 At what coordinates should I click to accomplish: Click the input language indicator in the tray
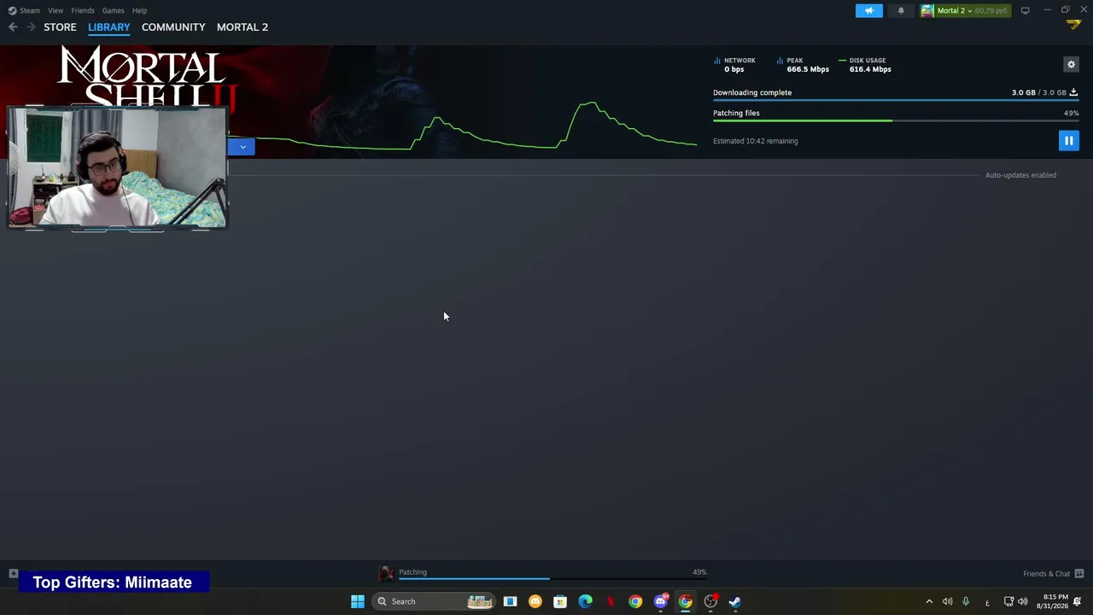click(987, 602)
